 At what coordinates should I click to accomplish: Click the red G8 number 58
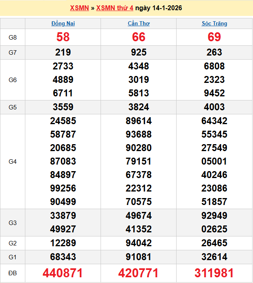click(63, 37)
